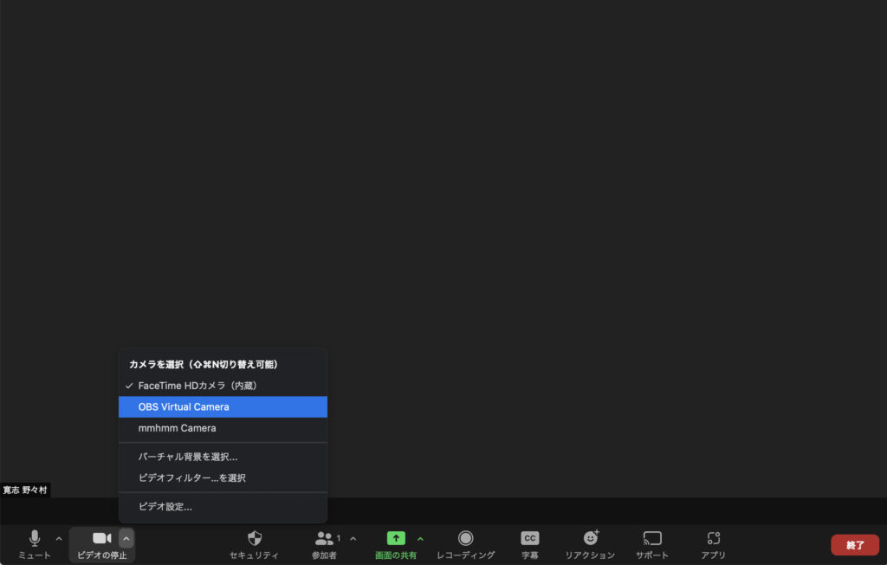
Task: Expand the green screen share options caret
Action: pyautogui.click(x=420, y=538)
